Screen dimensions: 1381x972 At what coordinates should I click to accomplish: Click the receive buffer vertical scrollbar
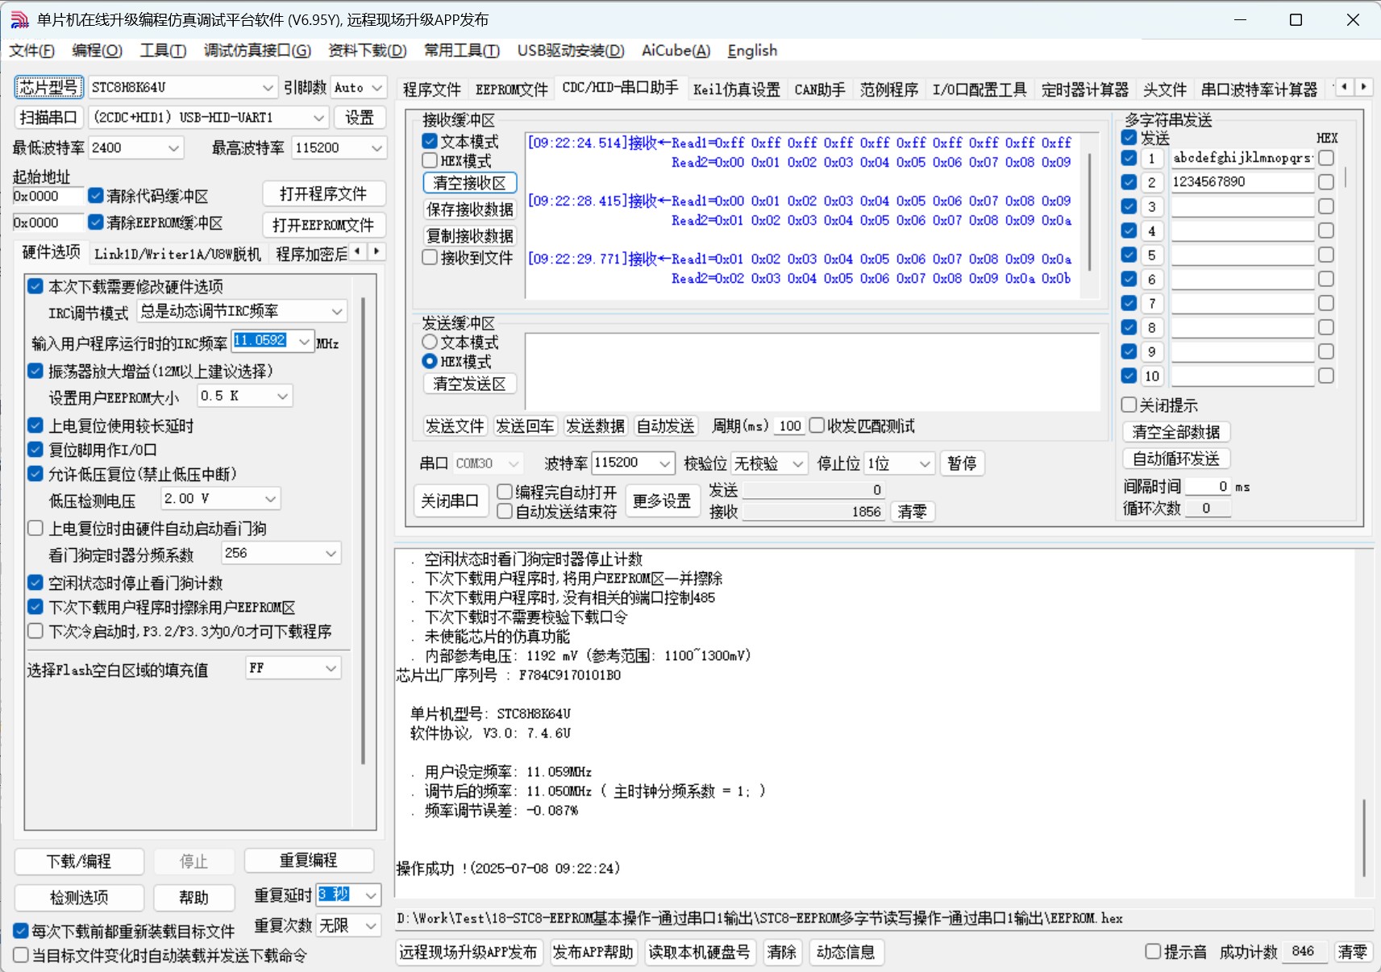pos(1090,214)
